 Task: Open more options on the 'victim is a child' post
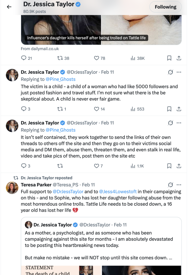[x=179, y=72]
